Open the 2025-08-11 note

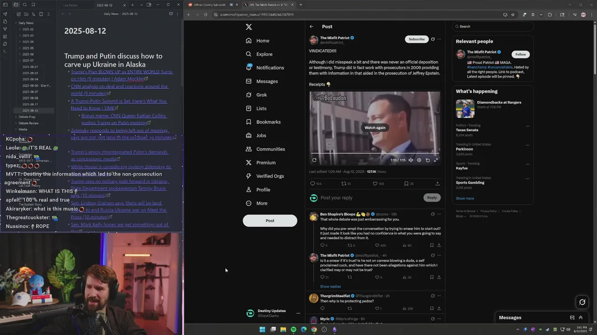tap(30, 104)
